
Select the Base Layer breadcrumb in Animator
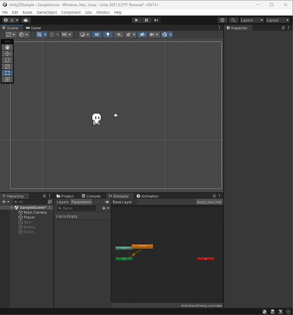tap(122, 202)
